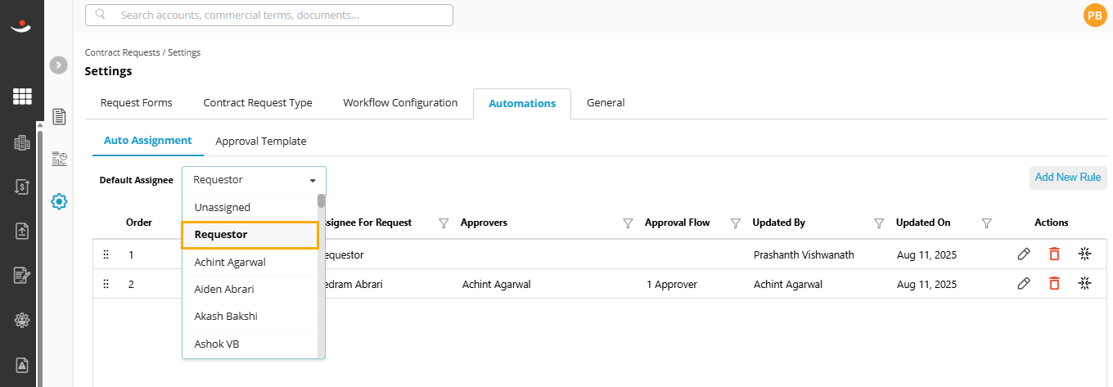The height and width of the screenshot is (387, 1113).
Task: Click the PB user avatar
Action: point(1094,15)
